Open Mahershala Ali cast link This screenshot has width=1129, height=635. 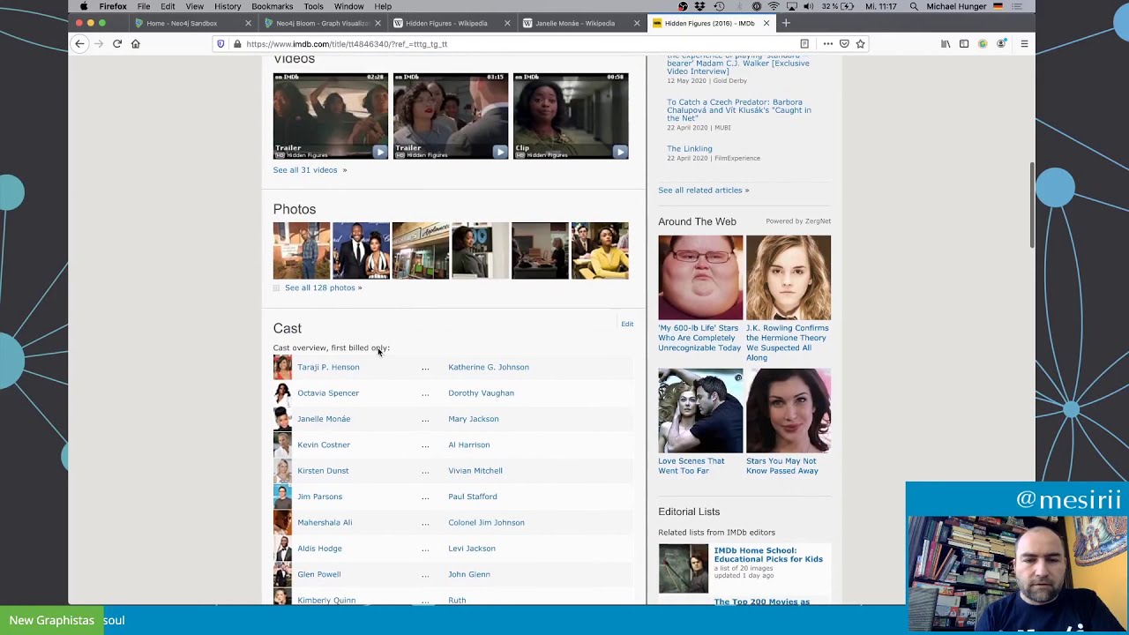[x=325, y=522]
